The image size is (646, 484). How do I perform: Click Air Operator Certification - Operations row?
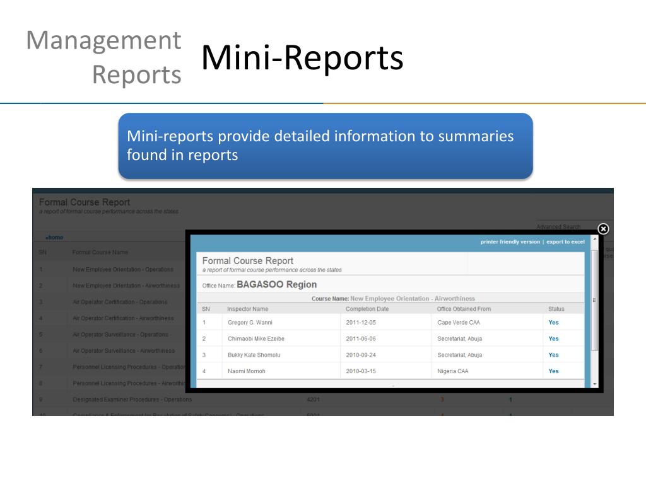pyautogui.click(x=120, y=302)
